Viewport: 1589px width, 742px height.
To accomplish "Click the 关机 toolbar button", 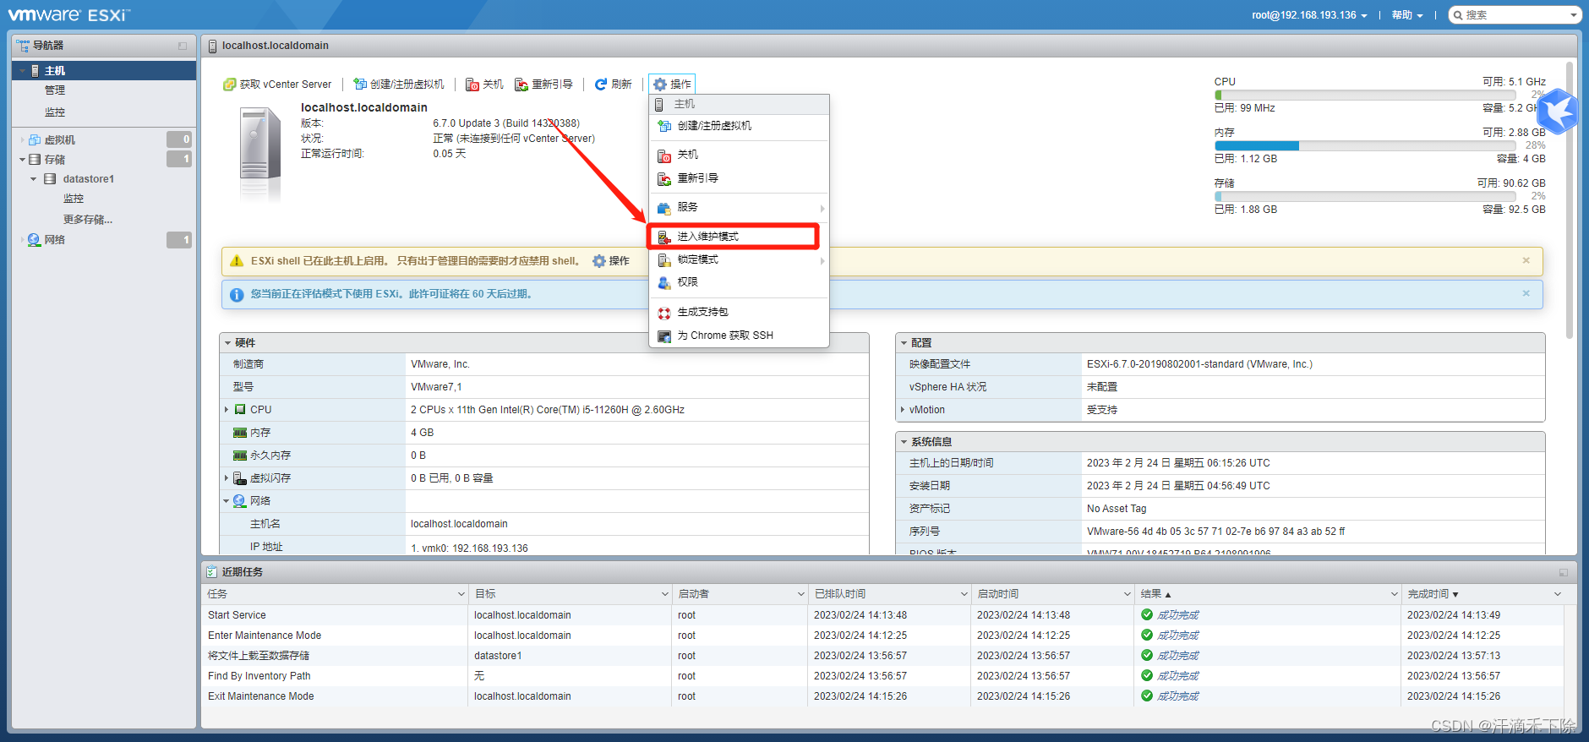I will (x=484, y=85).
